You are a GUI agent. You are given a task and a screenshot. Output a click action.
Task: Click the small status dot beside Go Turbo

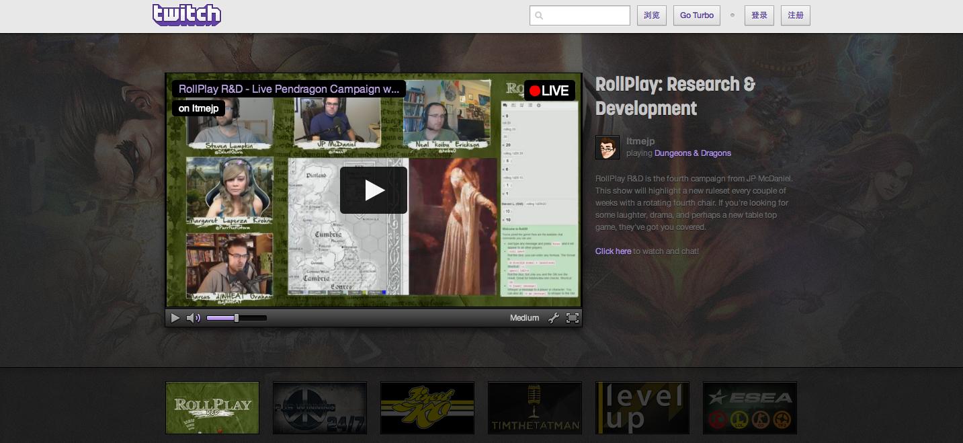pyautogui.click(x=732, y=15)
